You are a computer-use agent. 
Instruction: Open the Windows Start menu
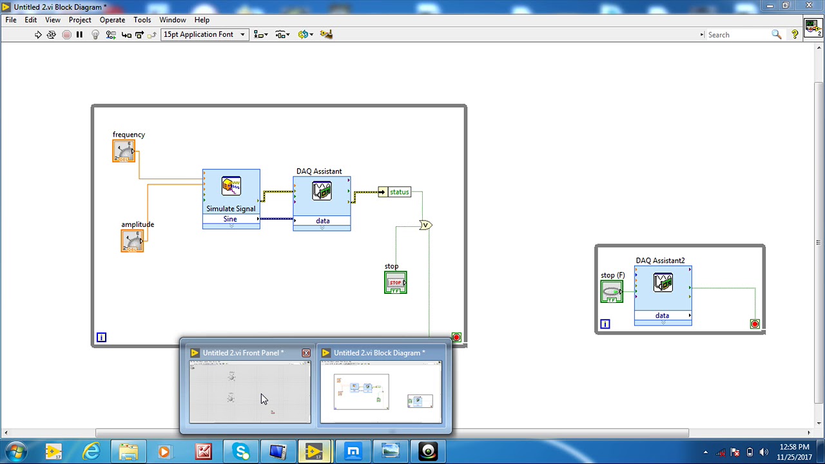[x=16, y=452]
